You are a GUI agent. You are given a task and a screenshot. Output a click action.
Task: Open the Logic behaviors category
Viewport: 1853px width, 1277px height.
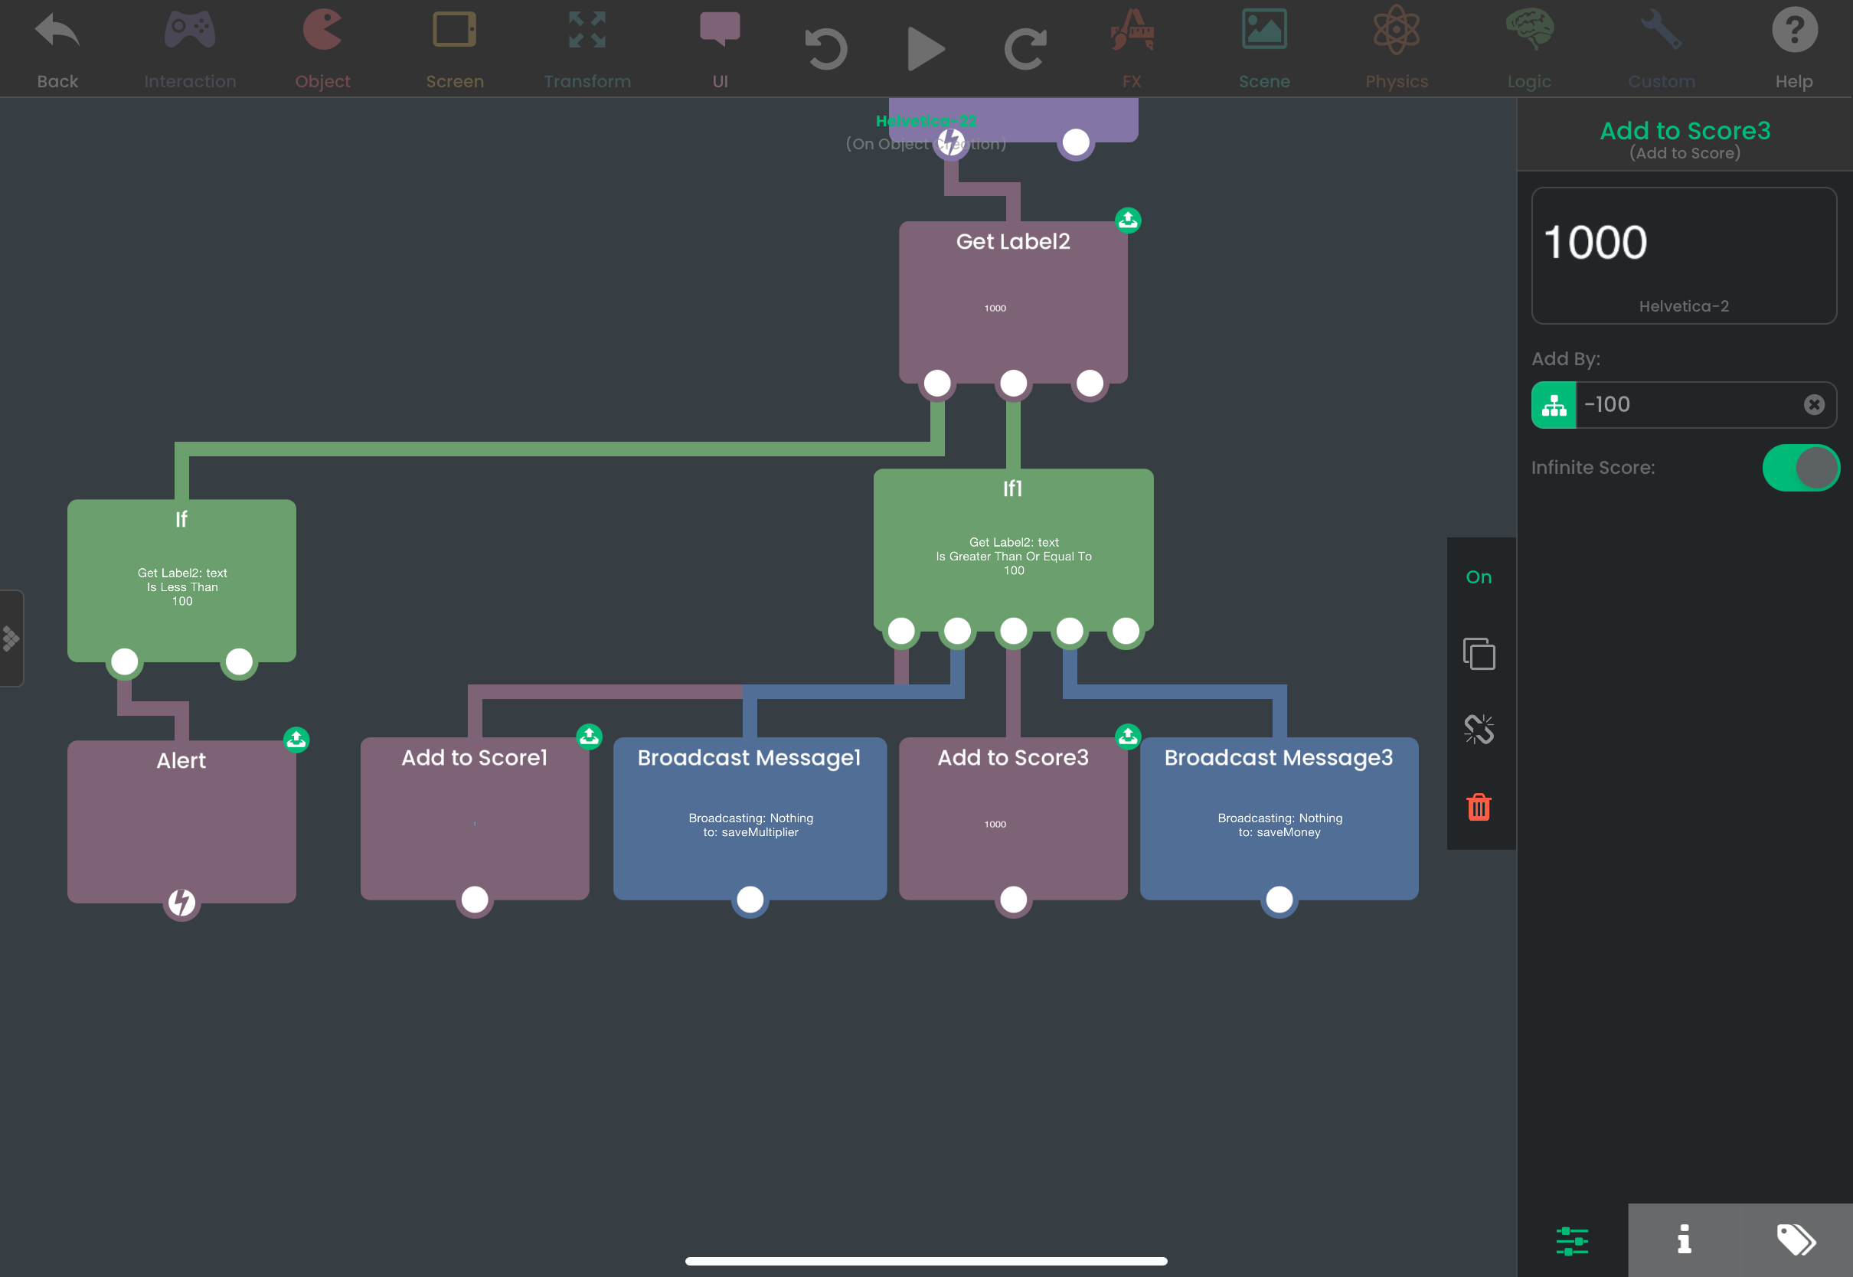pos(1529,48)
